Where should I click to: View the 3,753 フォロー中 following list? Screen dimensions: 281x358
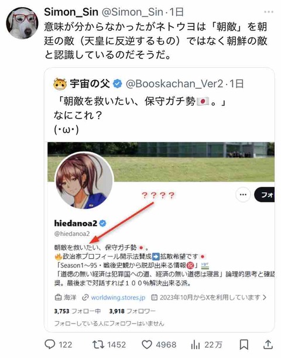77,311
